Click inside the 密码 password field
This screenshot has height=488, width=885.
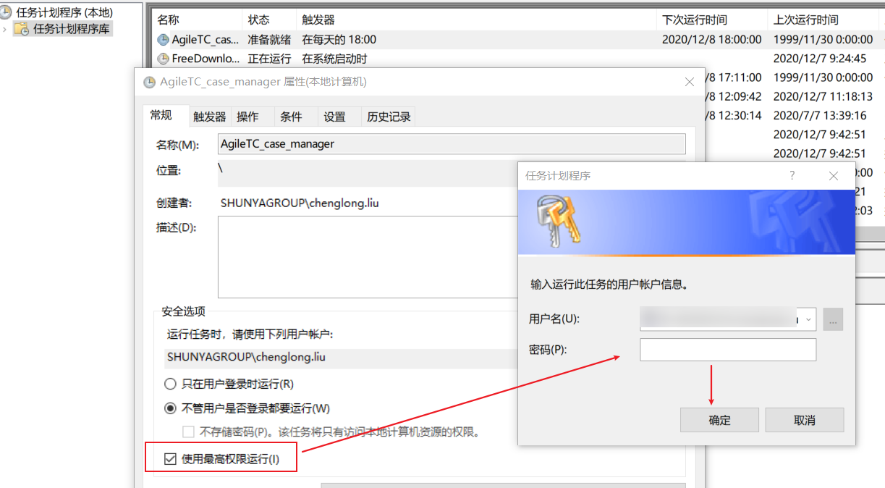point(727,350)
